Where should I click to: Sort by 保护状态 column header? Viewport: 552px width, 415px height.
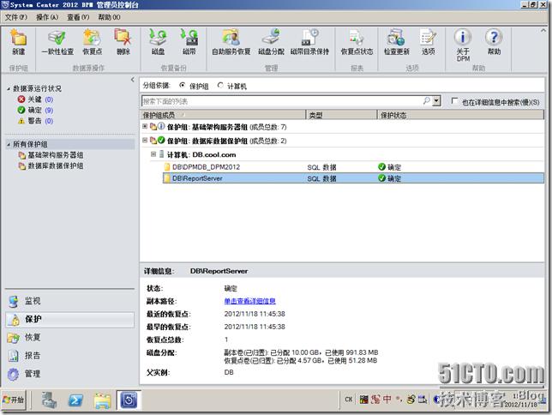tap(460, 115)
